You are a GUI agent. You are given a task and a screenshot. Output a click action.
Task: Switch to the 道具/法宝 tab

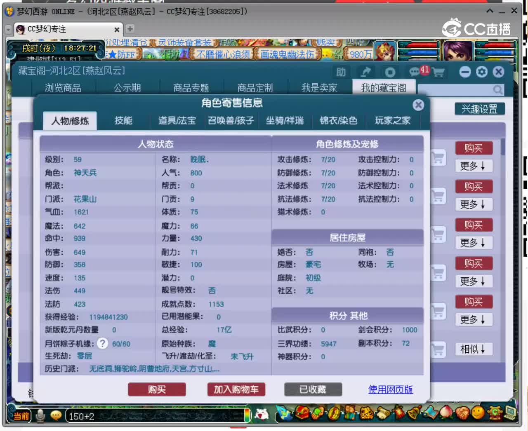point(177,120)
